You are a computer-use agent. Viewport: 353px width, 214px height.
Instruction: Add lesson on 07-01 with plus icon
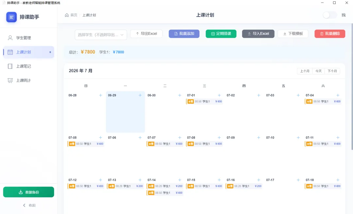219,95
